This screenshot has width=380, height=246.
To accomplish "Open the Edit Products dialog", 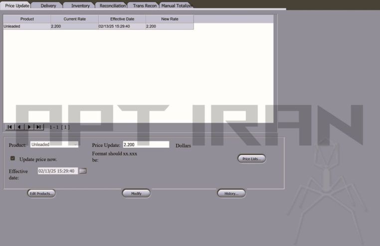I will (x=41, y=193).
